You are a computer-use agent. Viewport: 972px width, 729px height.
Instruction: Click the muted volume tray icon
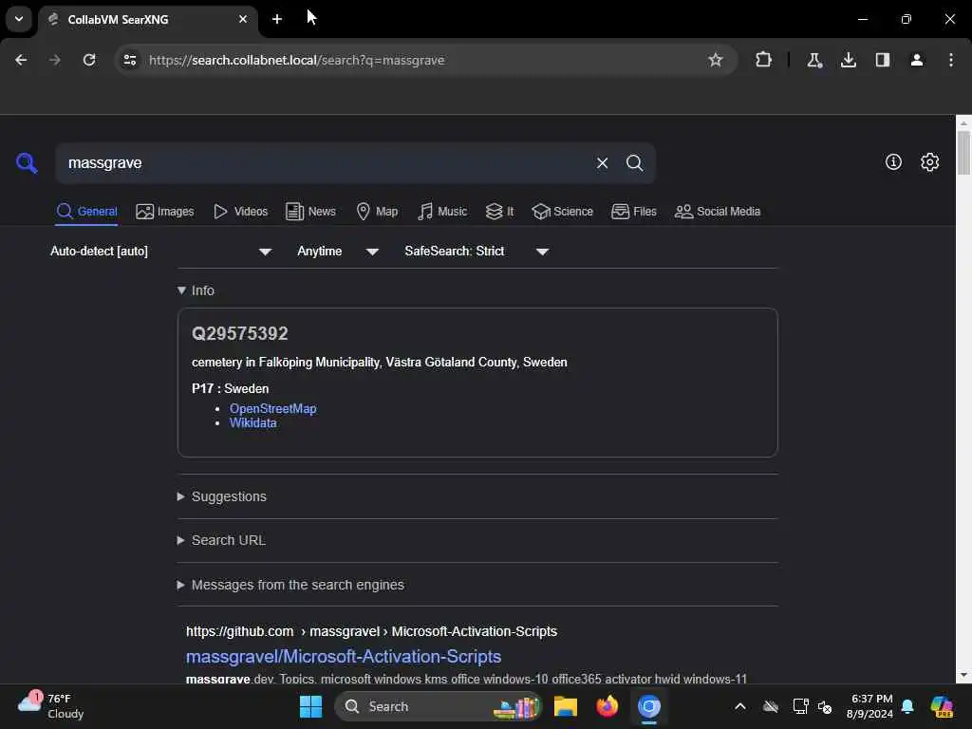[x=825, y=706]
